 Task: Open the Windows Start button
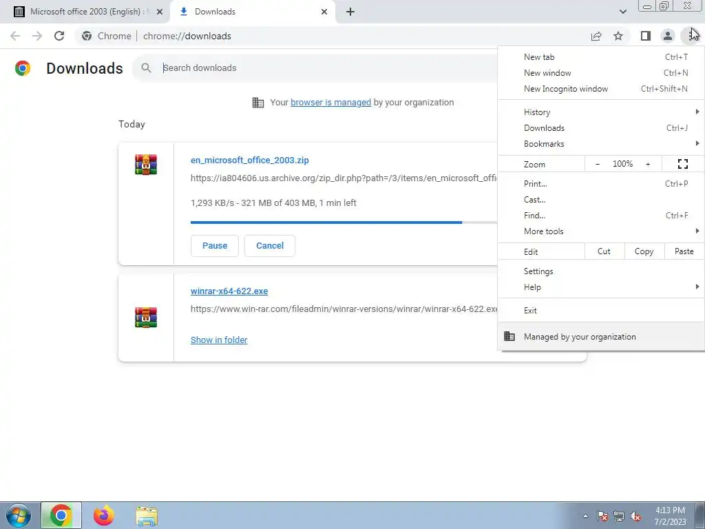click(x=18, y=515)
